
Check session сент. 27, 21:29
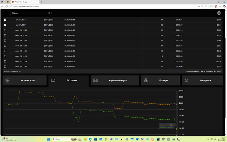tap(5, 61)
